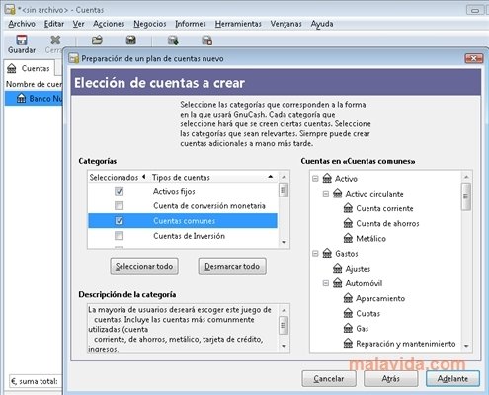Click the Automóvil account icon
This screenshot has width=489, height=395.
pos(338,283)
